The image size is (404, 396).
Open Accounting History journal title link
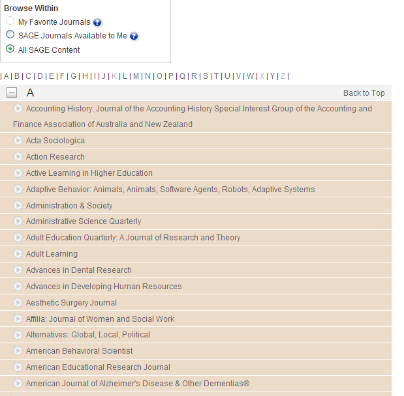[193, 117]
